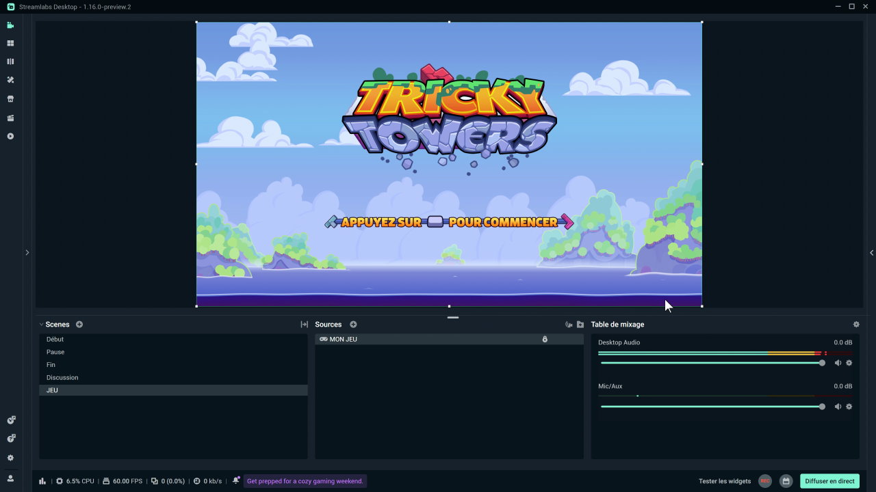The height and width of the screenshot is (492, 876).
Task: Open scene transitions icon in Scenes header
Action: point(305,325)
